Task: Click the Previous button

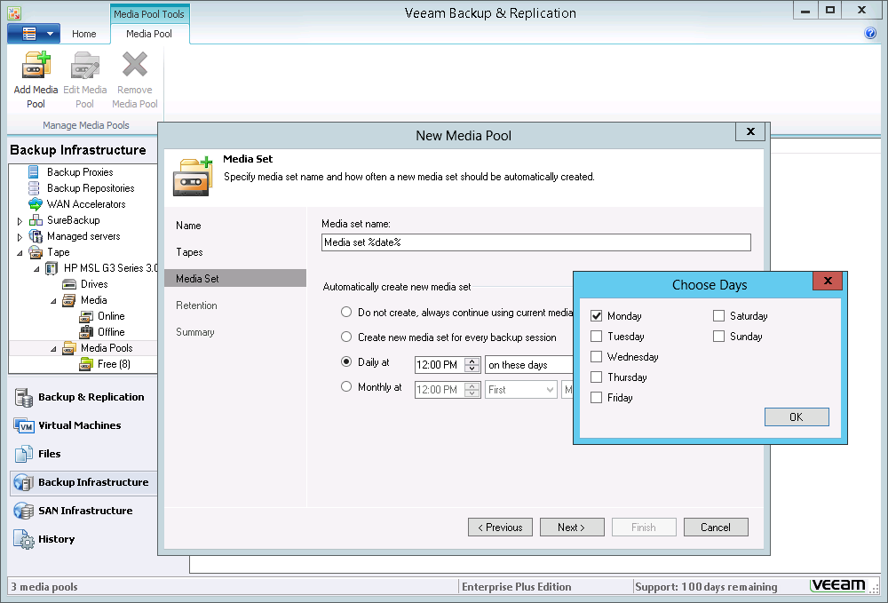Action: (500, 528)
